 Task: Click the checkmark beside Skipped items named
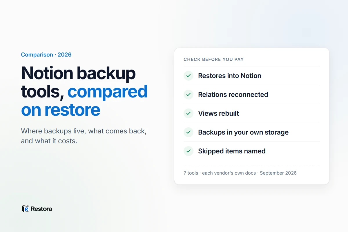click(x=188, y=151)
